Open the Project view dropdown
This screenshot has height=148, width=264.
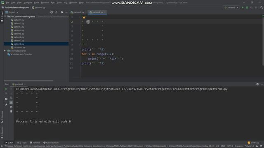pyautogui.click(x=12, y=12)
